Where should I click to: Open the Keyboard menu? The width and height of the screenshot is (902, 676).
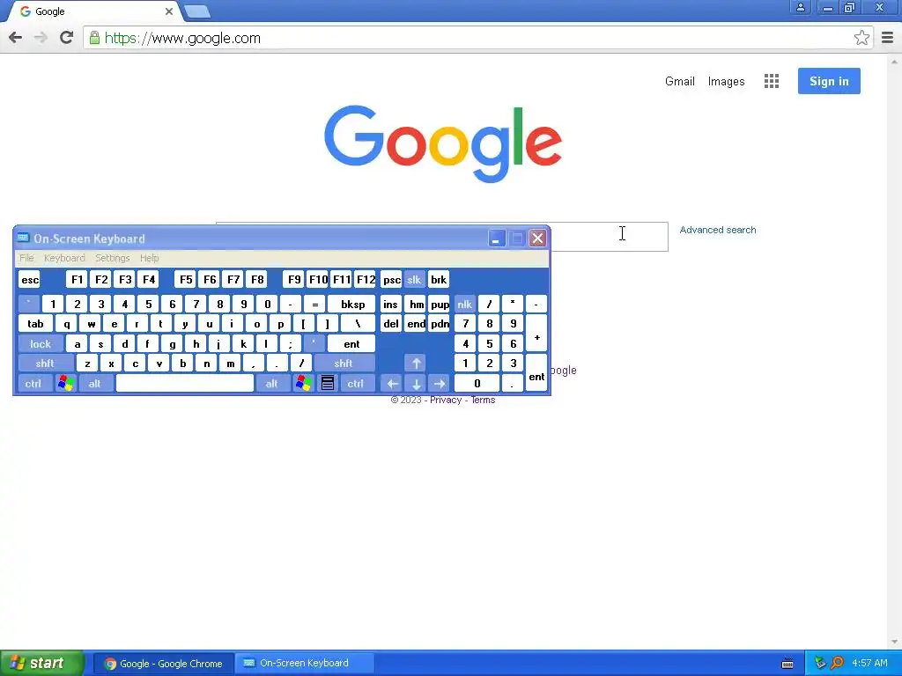64,258
